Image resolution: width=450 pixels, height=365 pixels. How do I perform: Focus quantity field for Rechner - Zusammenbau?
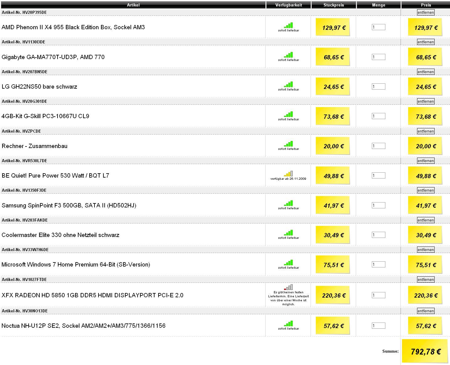point(378,146)
